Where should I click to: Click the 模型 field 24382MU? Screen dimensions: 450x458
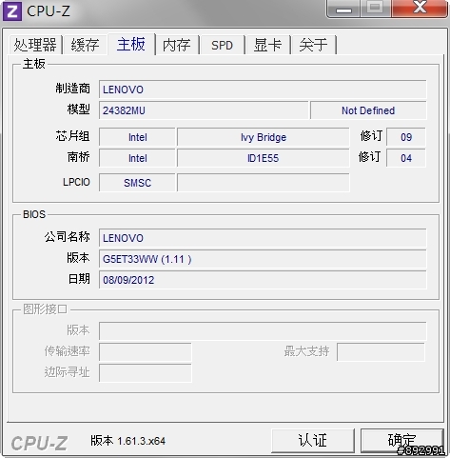tap(204, 110)
